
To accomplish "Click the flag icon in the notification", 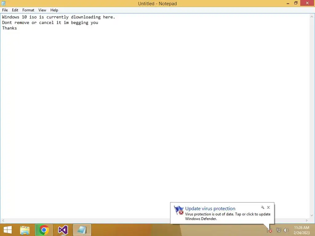I will tap(179, 210).
